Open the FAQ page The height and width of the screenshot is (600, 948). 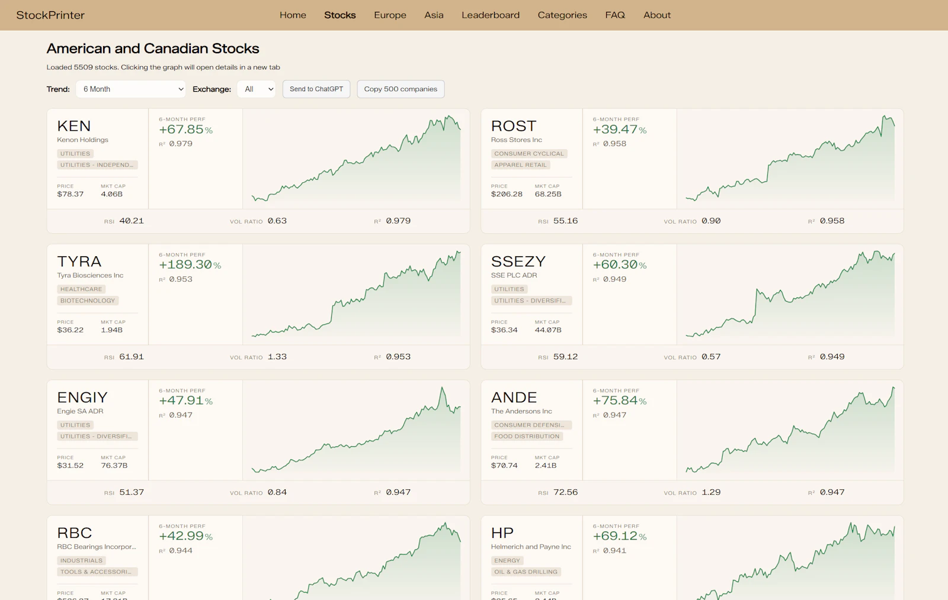tap(615, 15)
